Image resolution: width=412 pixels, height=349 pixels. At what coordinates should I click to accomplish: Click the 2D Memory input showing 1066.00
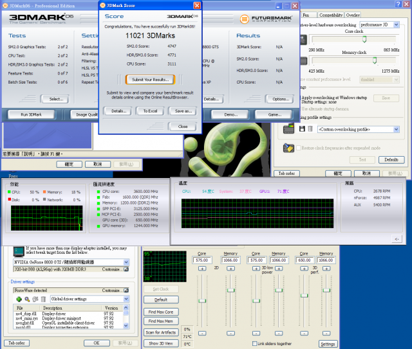click(230, 260)
